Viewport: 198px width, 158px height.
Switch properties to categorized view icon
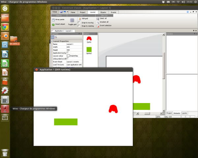(52, 37)
